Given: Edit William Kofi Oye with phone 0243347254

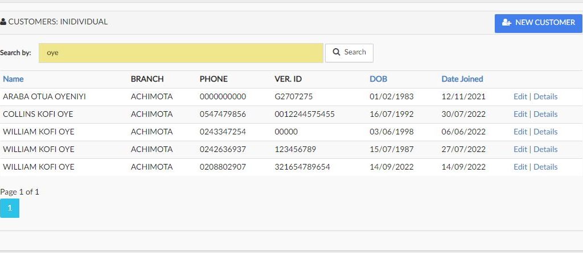Looking at the screenshot, I should 520,132.
